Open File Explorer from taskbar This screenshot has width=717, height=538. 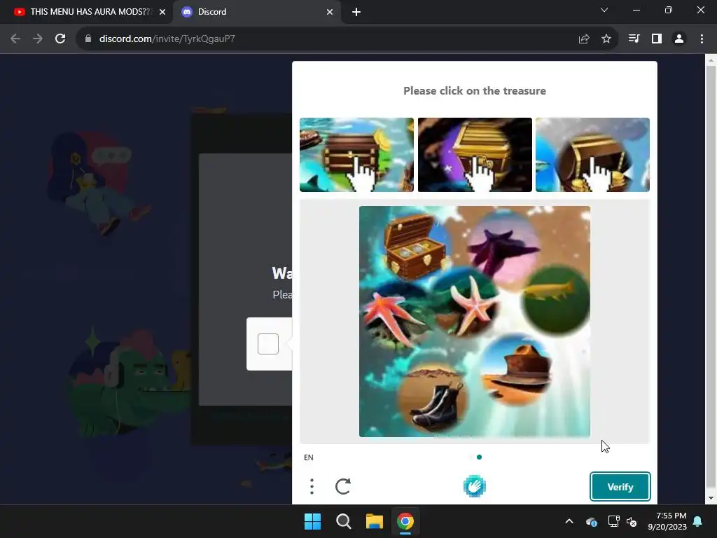click(x=375, y=521)
